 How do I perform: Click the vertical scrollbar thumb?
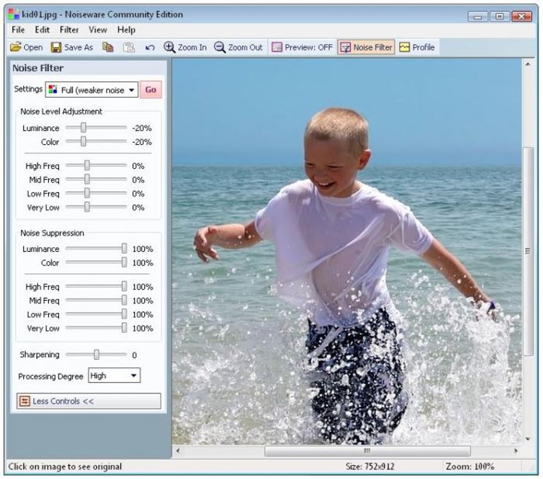tap(528, 251)
